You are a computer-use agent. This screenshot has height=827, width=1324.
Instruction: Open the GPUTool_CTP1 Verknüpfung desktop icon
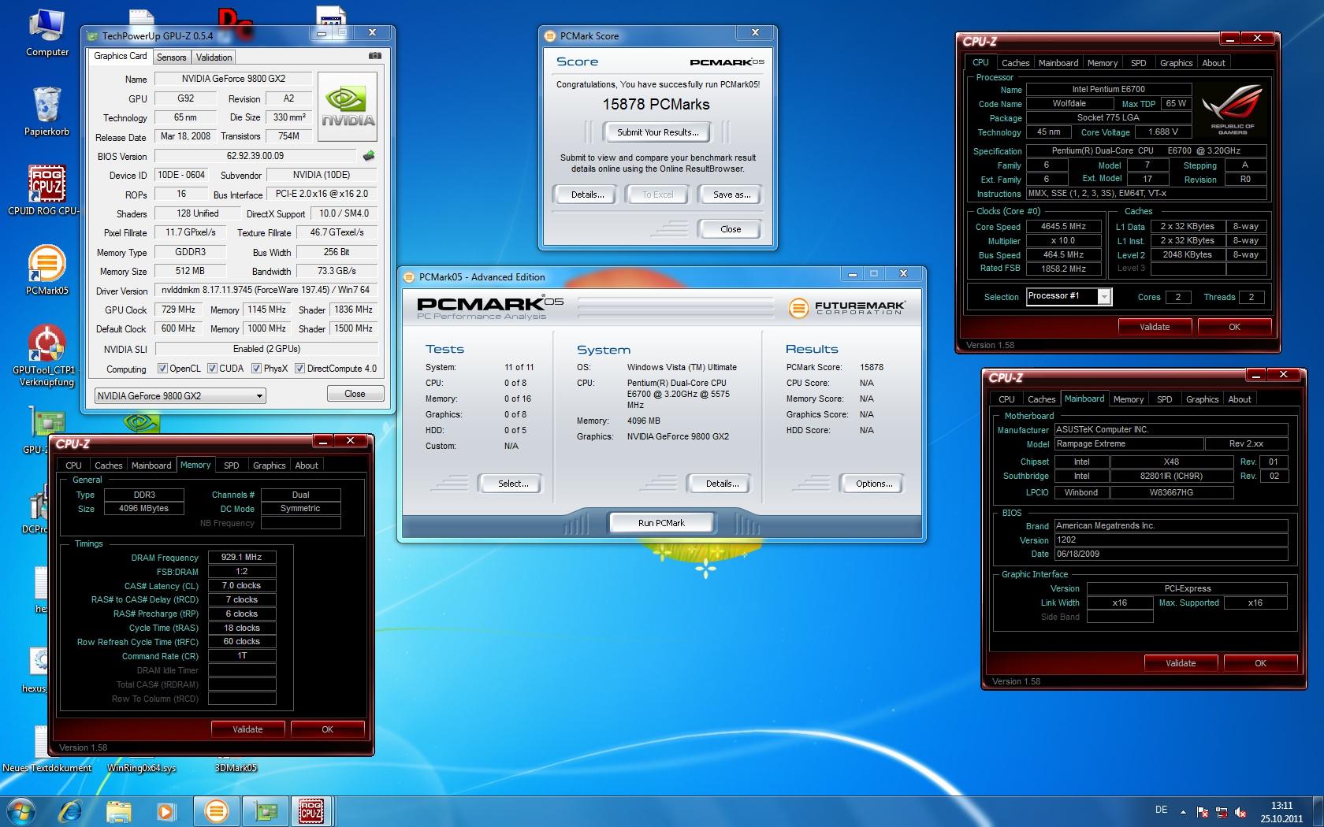coord(46,354)
